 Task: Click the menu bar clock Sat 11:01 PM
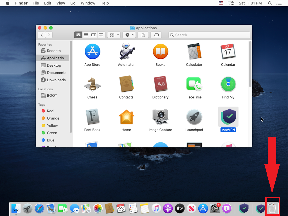point(250,3)
